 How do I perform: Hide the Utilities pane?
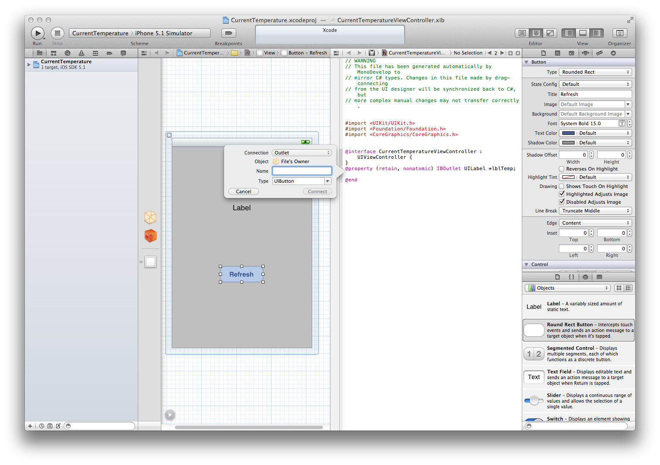(x=597, y=33)
